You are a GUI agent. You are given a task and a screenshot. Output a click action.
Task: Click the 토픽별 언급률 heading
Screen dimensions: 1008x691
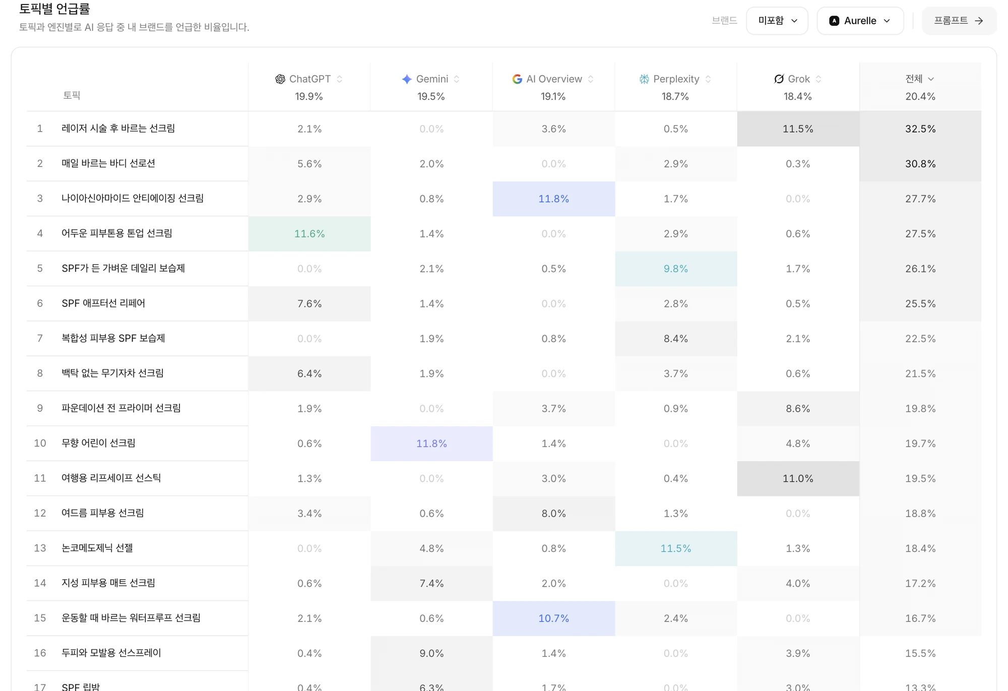point(54,9)
